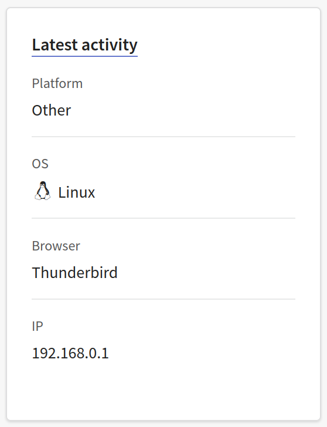The height and width of the screenshot is (427, 327).
Task: Click the Thunderbird browser value
Action: (x=74, y=273)
